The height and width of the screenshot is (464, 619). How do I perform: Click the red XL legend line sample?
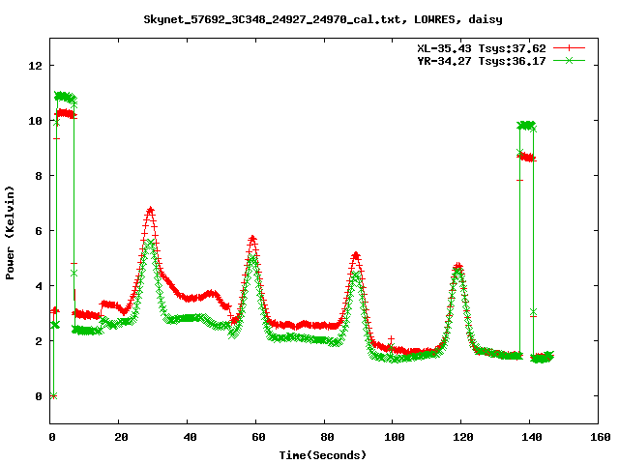569,48
